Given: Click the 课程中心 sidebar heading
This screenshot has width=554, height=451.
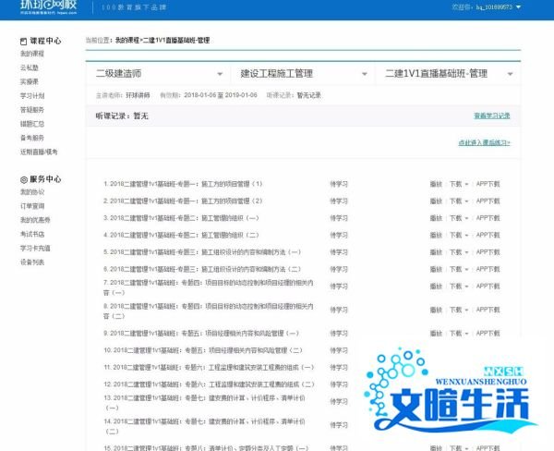Looking at the screenshot, I should 45,41.
